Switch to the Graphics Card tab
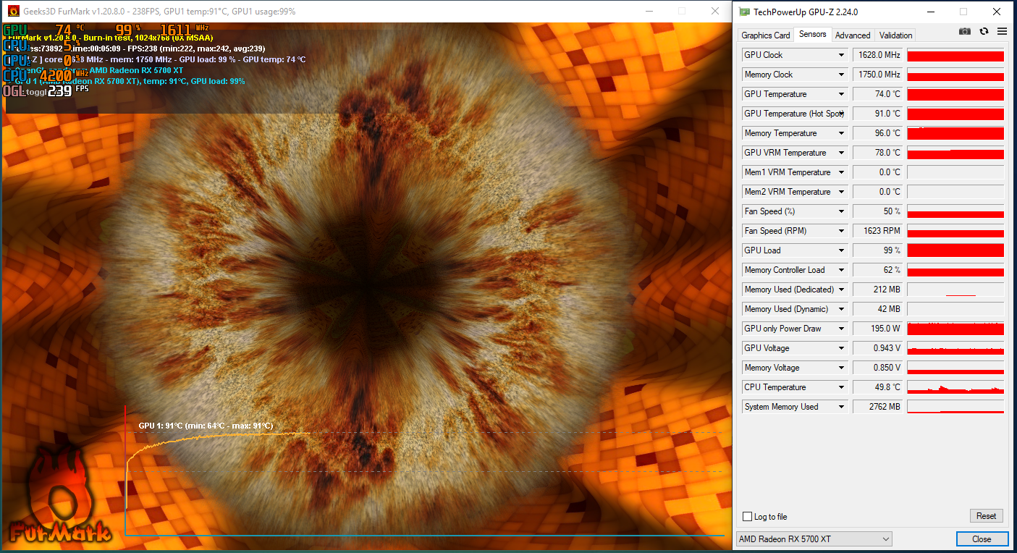This screenshot has width=1017, height=553. [x=766, y=35]
